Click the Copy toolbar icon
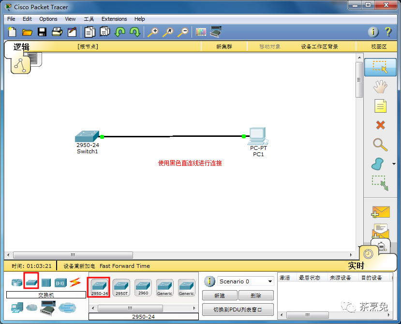Viewport: 401px width, 324px height. [90, 32]
